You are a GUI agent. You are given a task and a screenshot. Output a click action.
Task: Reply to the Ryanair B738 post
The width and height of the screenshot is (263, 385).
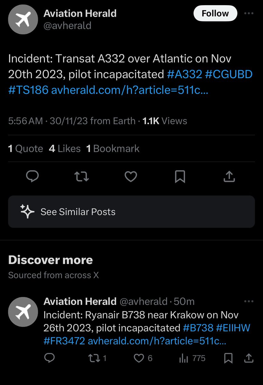click(49, 358)
